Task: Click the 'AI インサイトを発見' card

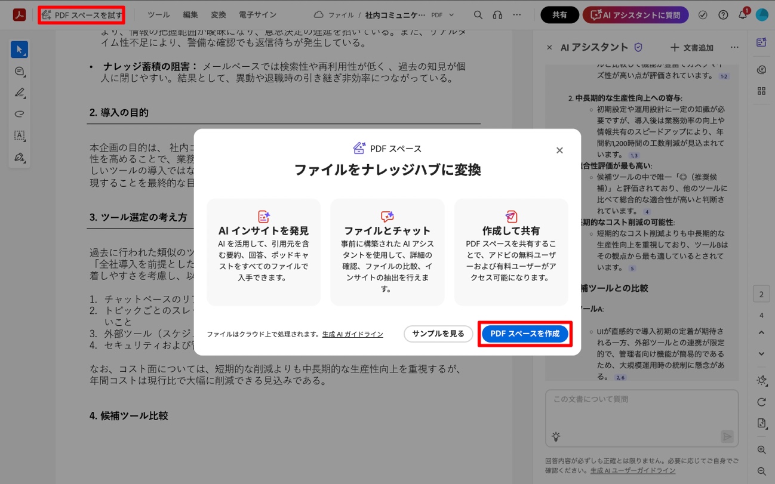Action: [263, 252]
